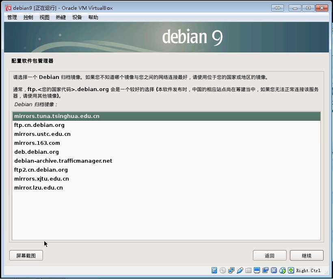Open the network adapters status icon
The image size is (333, 279).
tap(231, 270)
